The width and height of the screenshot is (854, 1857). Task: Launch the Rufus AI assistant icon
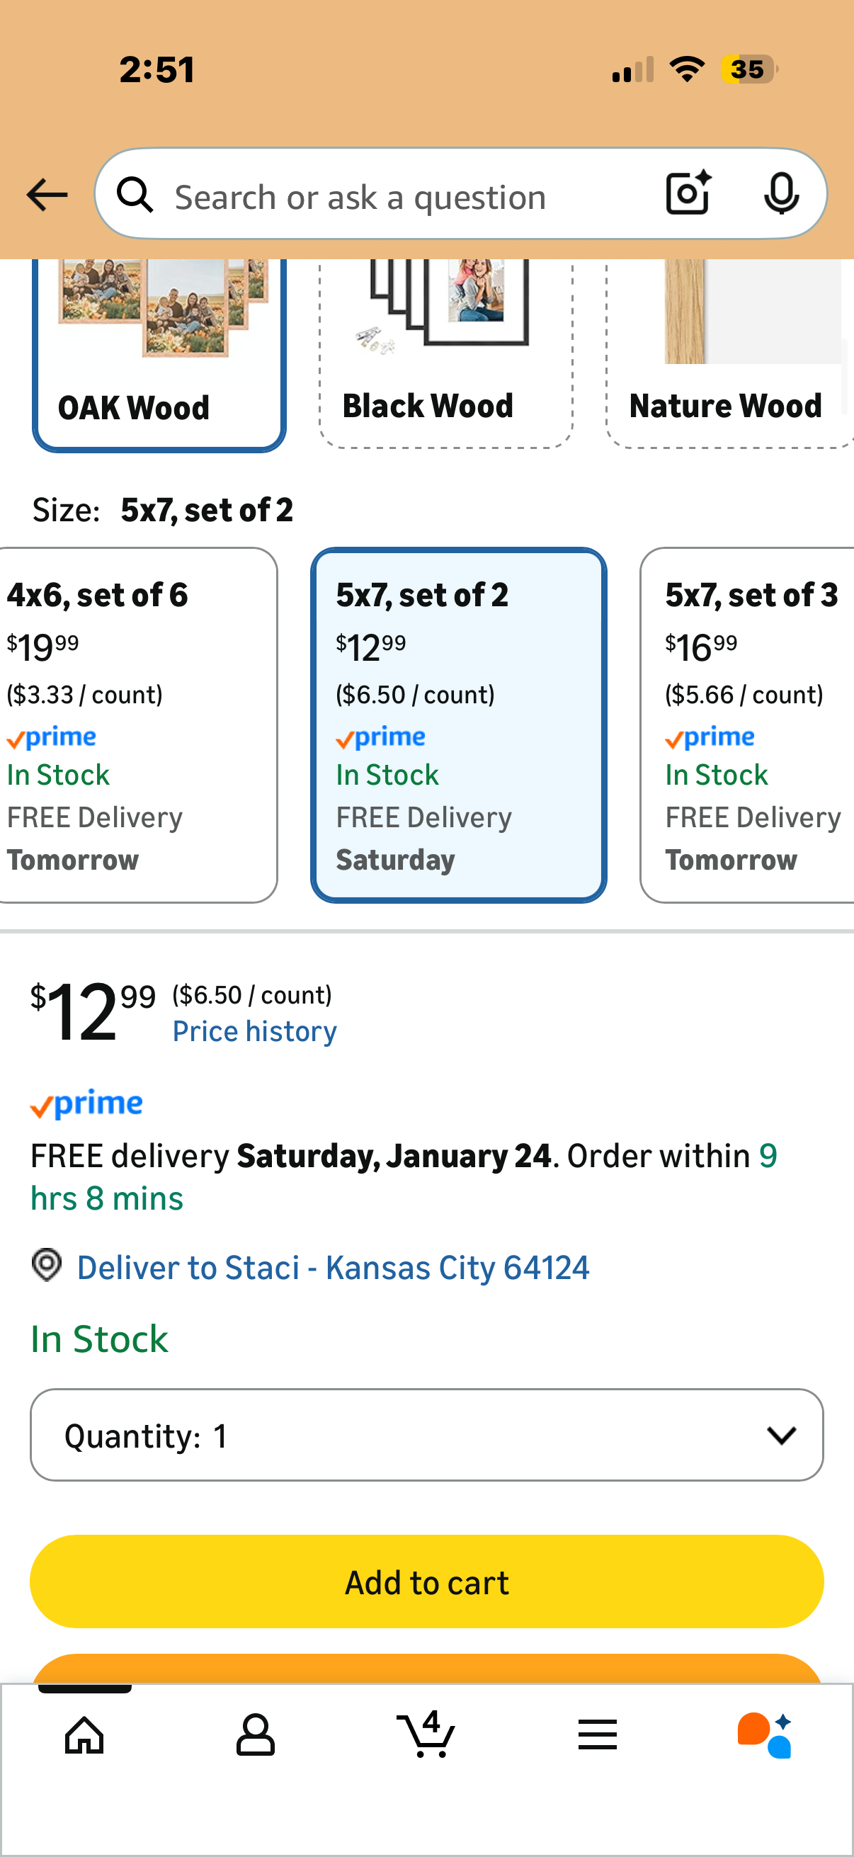click(765, 1735)
